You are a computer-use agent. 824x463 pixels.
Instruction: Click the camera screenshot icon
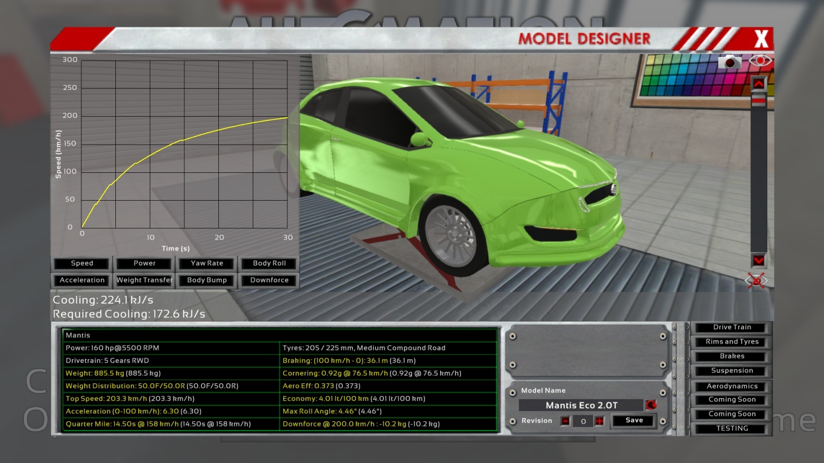(x=729, y=62)
